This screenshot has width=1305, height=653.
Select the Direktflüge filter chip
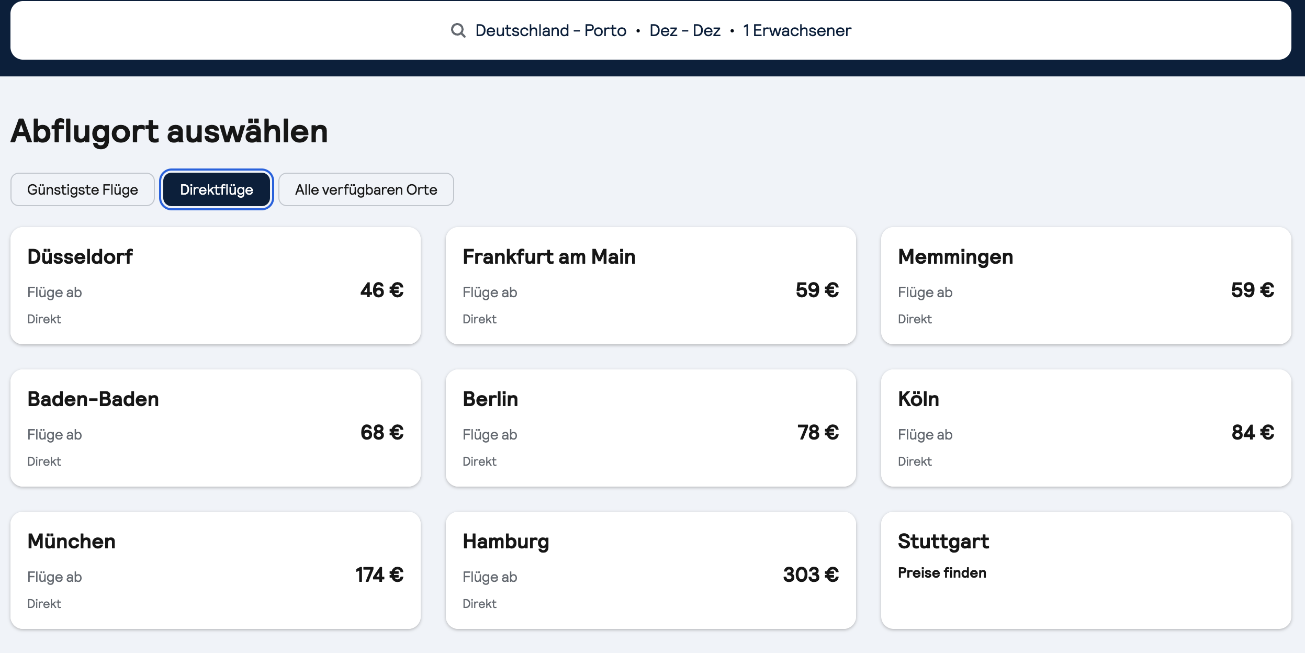pos(217,189)
